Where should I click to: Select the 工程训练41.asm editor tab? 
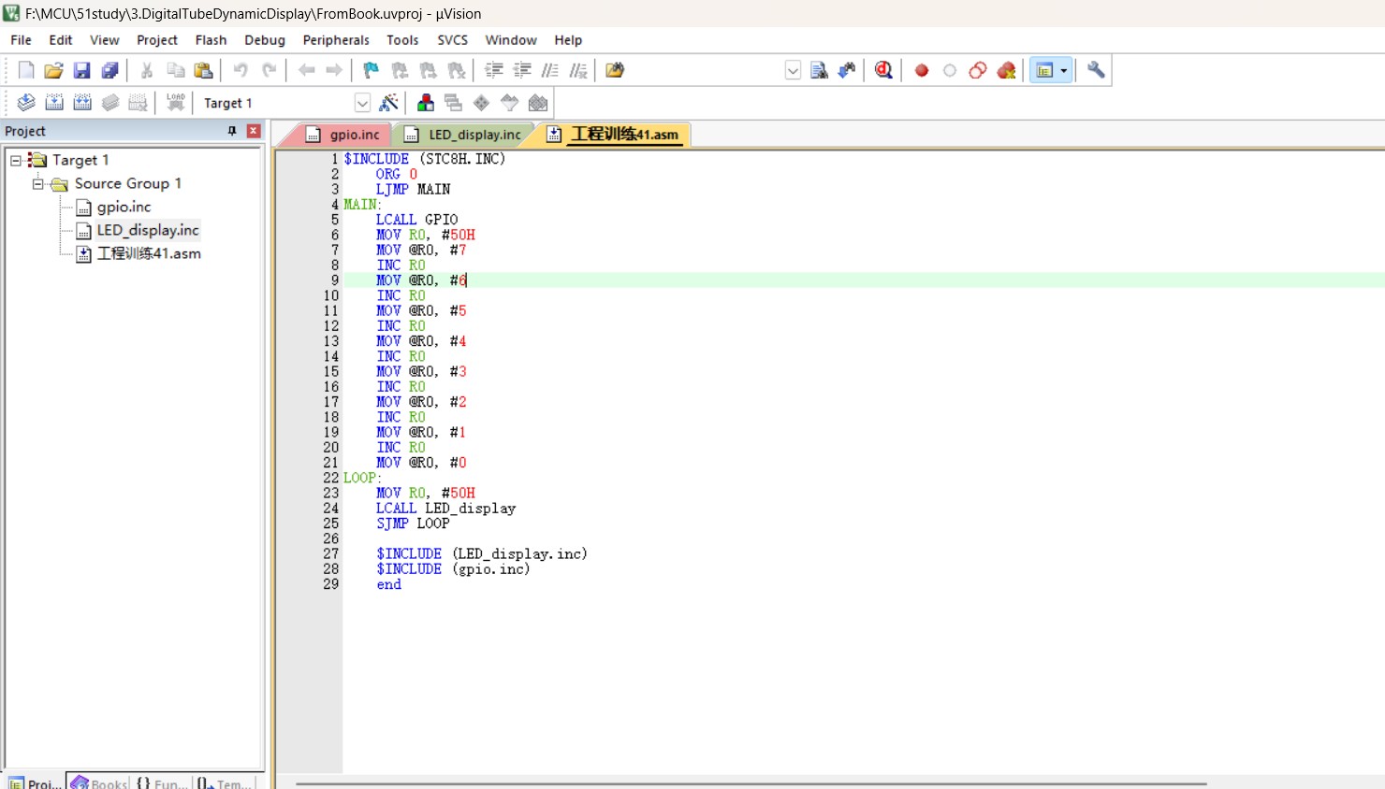614,135
